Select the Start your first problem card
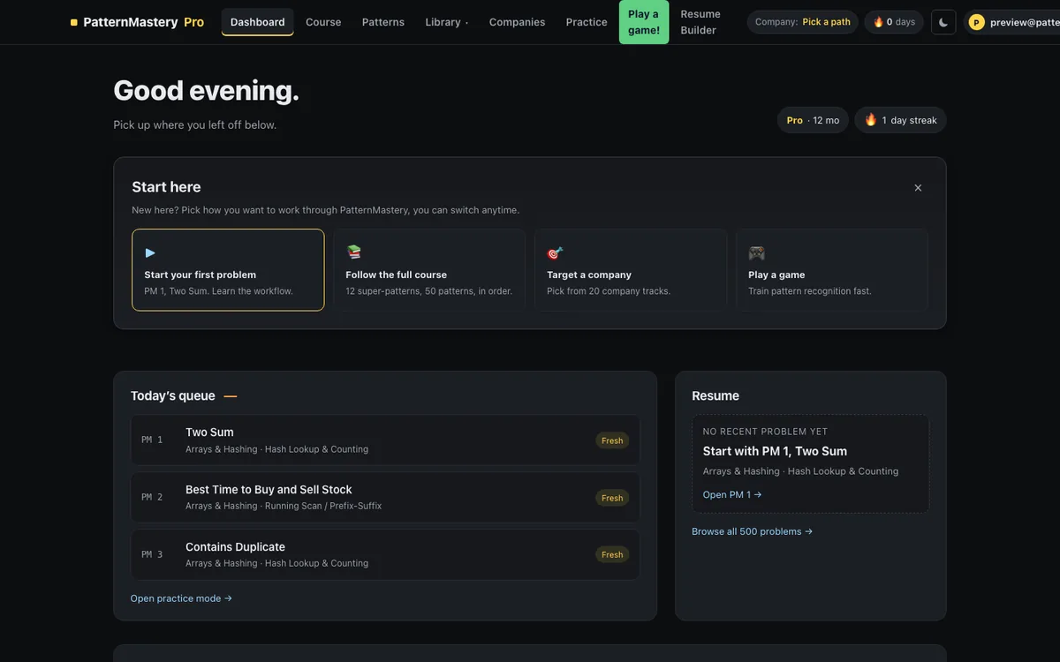 pos(228,270)
